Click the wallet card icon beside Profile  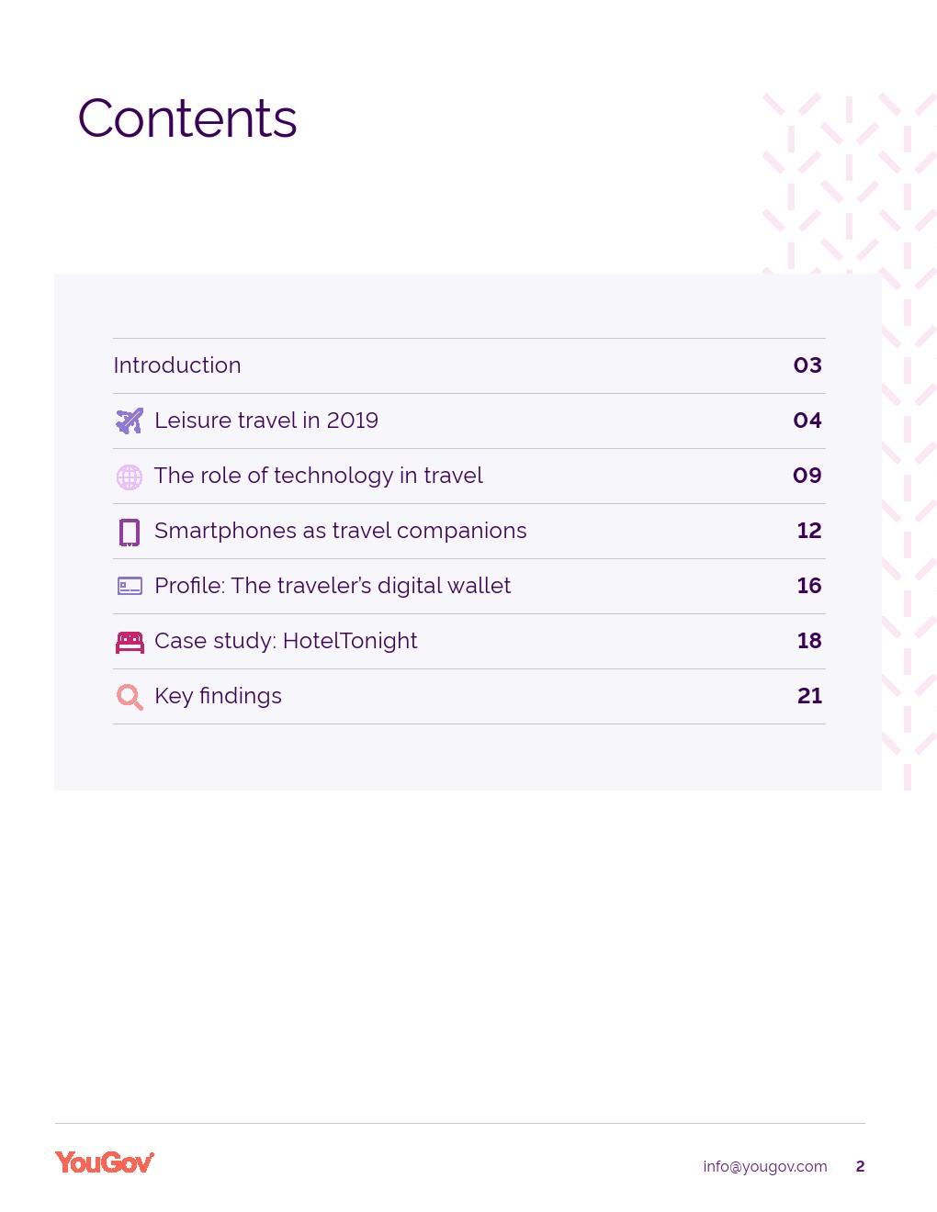130,586
